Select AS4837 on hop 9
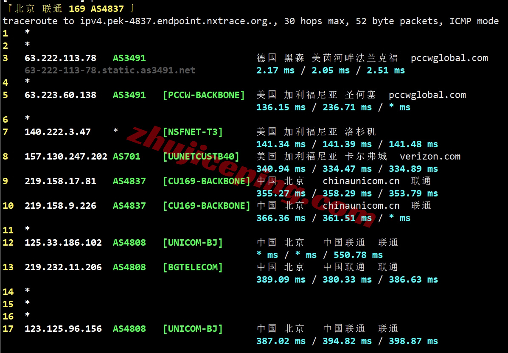Screen dimensions: 508x353 [x=129, y=181]
